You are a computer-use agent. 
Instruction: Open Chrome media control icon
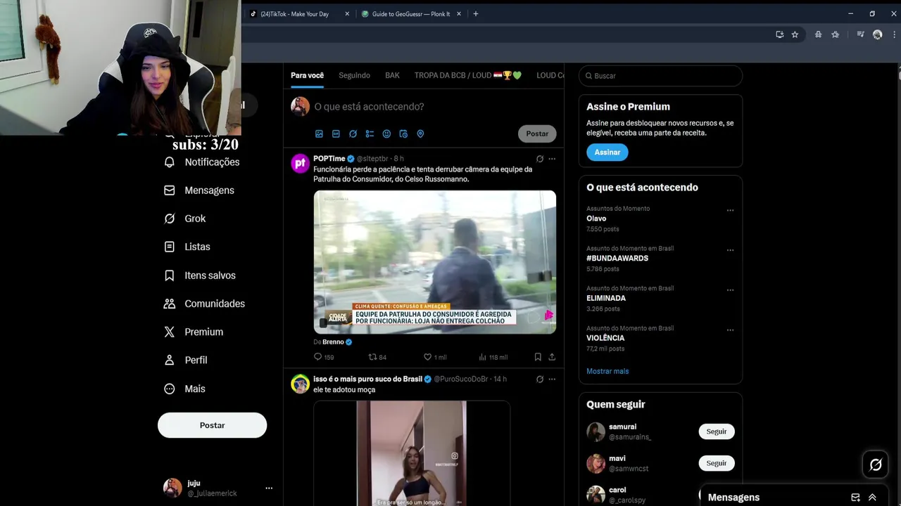point(860,34)
